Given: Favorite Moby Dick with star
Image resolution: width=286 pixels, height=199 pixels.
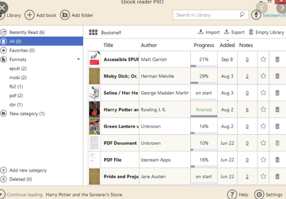Looking at the screenshot, I should tap(263, 76).
